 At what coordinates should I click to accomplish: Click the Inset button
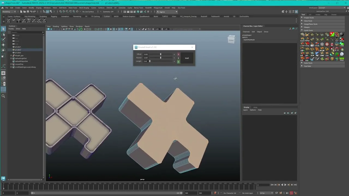coord(187,58)
